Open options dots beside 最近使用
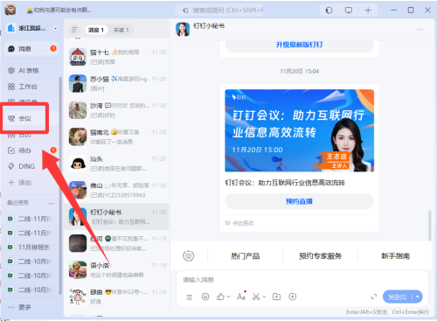Screen dimensions: 437x321 [52, 203]
